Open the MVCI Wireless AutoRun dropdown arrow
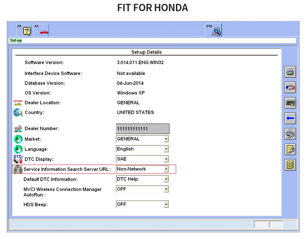This screenshot has width=306, height=239. pyautogui.click(x=166, y=189)
